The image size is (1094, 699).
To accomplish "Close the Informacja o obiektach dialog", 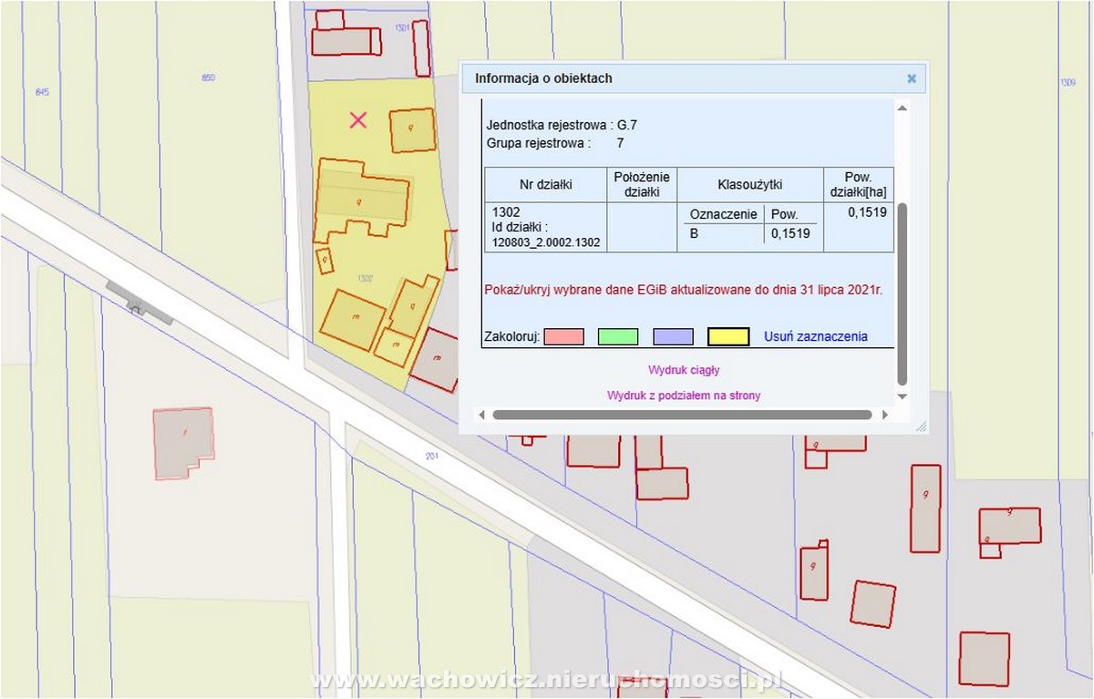I will 911,78.
